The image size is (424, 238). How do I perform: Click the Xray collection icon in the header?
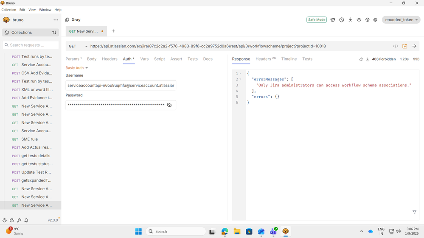(67, 20)
